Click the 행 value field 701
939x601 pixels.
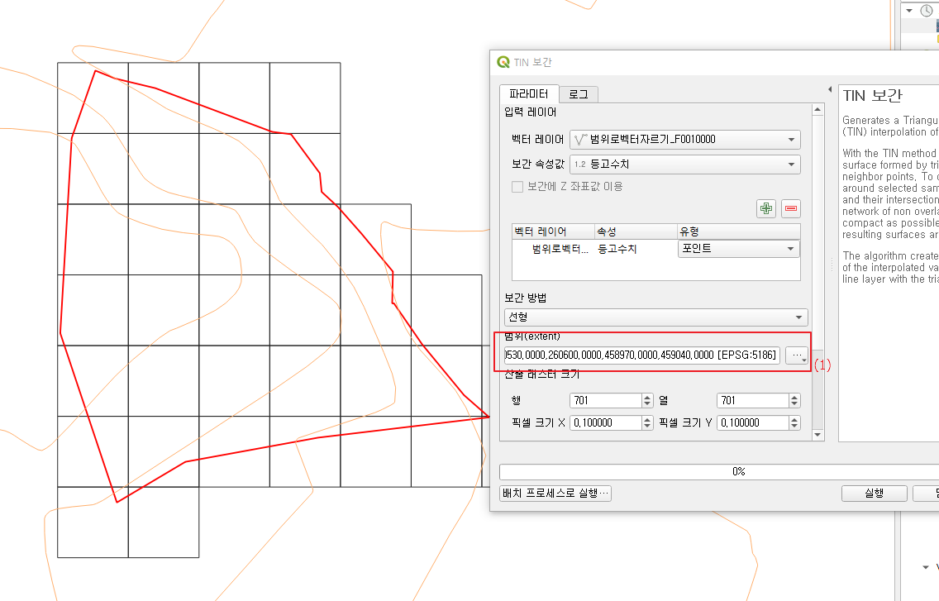click(605, 401)
